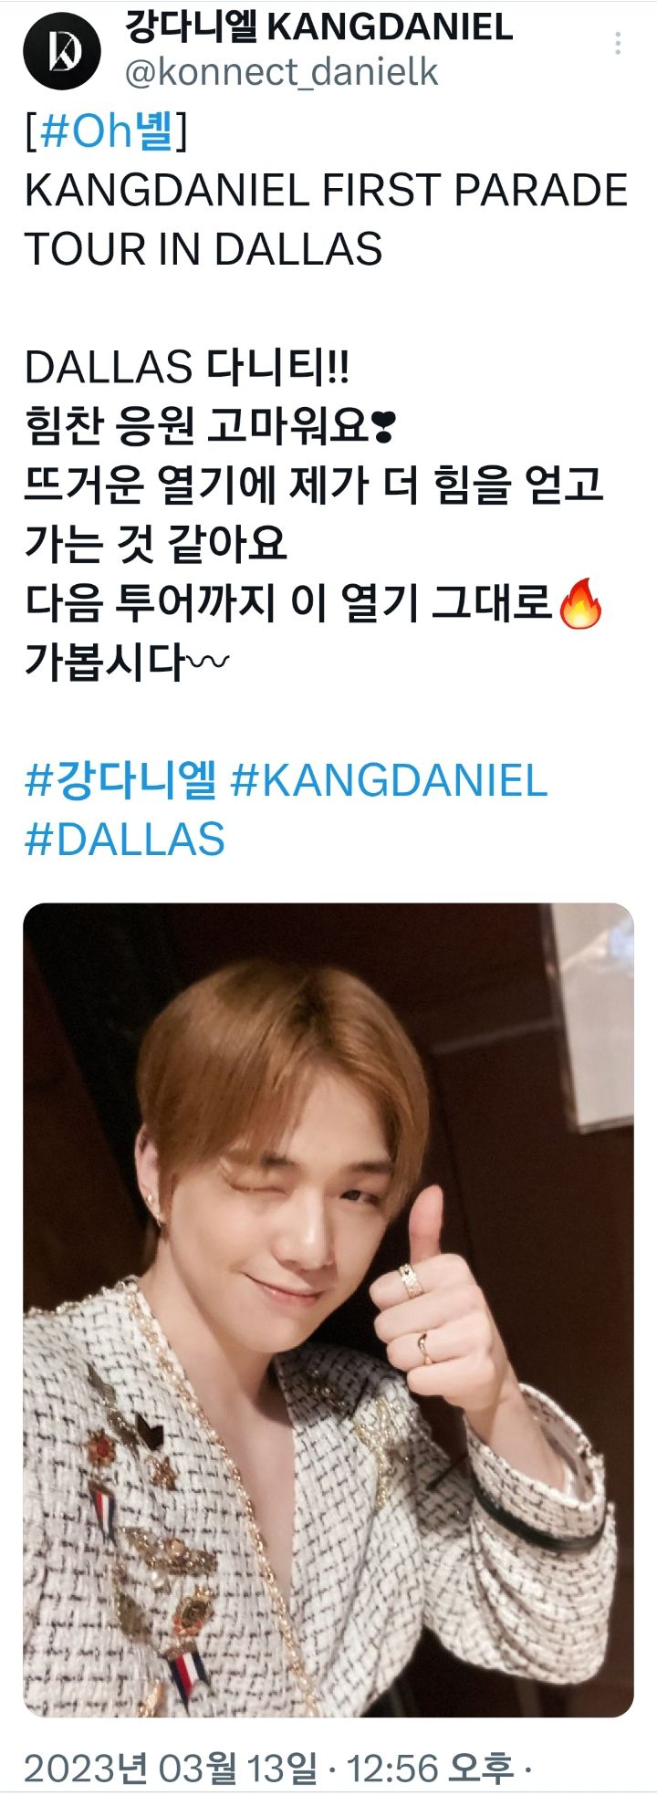Viewport: 657px width, 1795px height.
Task: Open the KANGDANIEL profile avatar
Action: 64,50
